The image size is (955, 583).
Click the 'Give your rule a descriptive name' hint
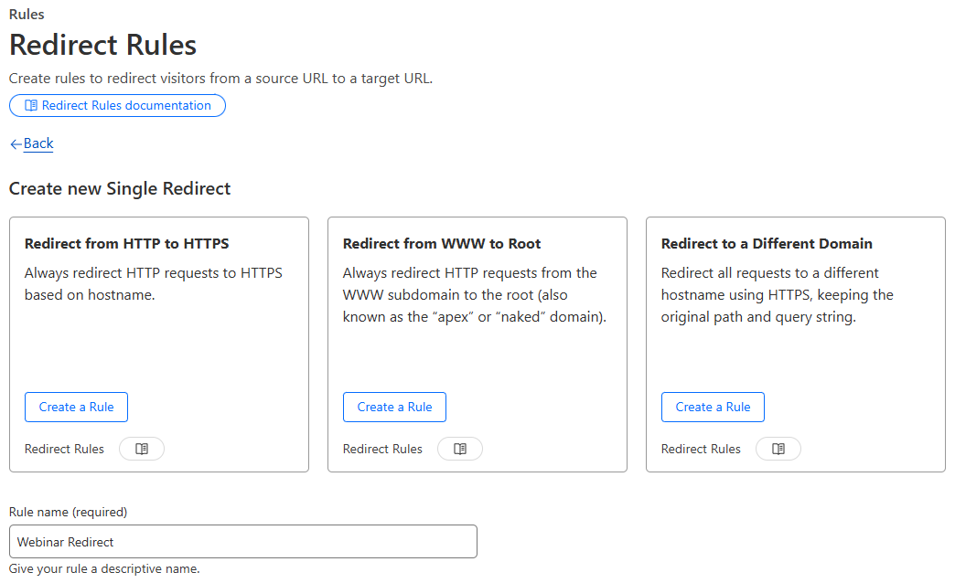104,569
